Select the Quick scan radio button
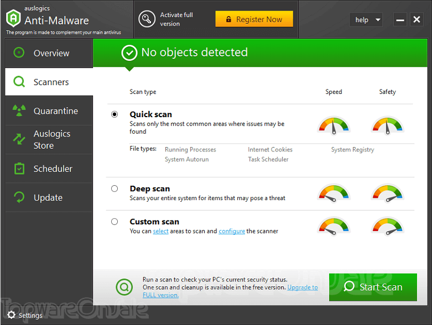Screen dimensions: 432x325 click(x=114, y=114)
